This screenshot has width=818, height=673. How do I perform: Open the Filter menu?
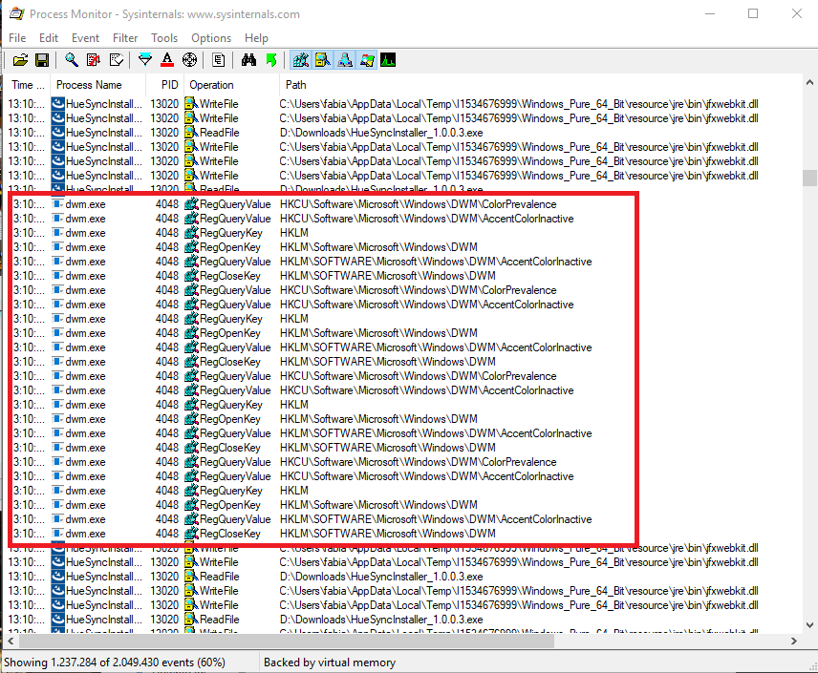(x=125, y=38)
